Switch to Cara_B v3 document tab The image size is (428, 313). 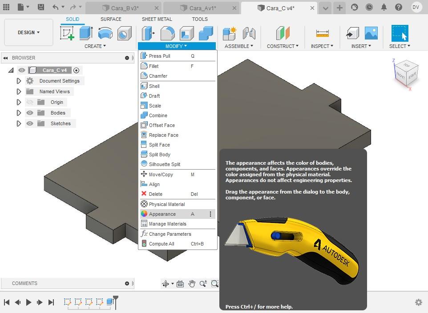click(124, 8)
